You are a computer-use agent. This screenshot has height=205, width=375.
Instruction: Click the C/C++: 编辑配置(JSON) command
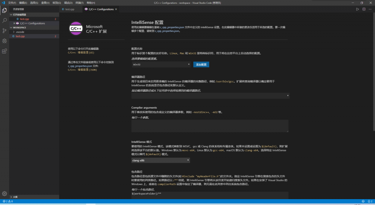click(x=82, y=70)
